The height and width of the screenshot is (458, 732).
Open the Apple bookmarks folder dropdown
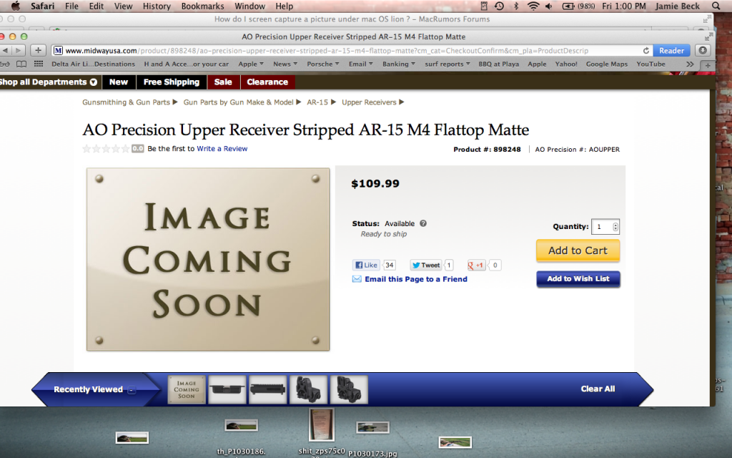(x=251, y=64)
